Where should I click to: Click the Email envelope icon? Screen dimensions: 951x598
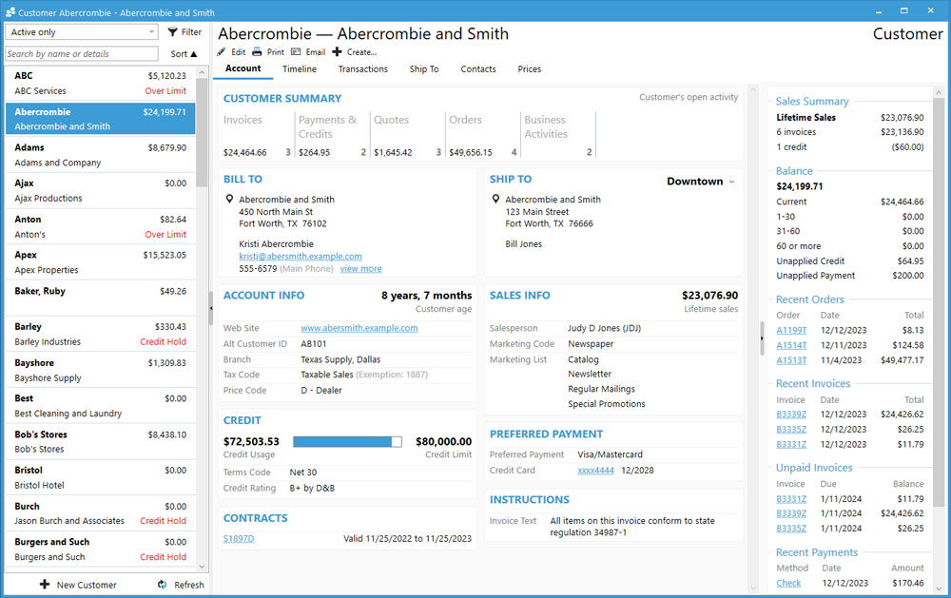[296, 52]
